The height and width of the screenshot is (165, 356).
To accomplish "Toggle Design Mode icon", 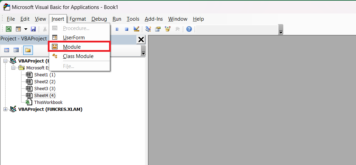I will pos(136,29).
